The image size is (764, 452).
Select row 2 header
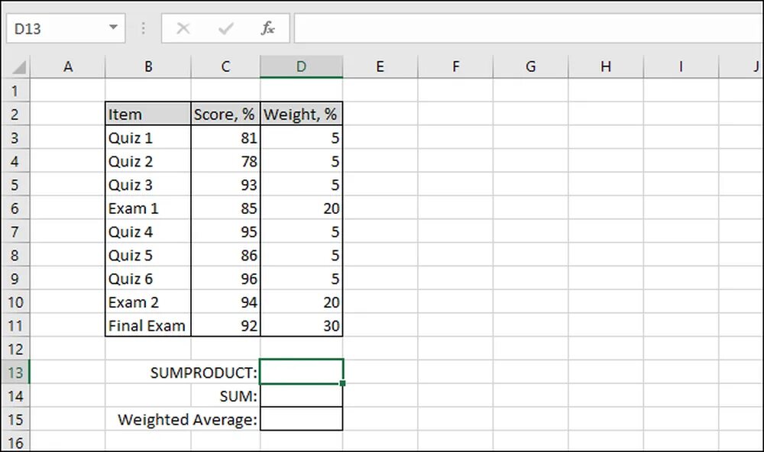(15, 115)
